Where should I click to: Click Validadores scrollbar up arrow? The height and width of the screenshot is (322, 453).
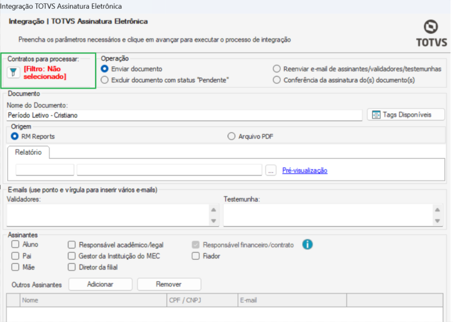pyautogui.click(x=214, y=209)
